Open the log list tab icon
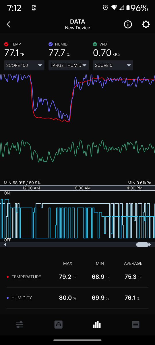The height and width of the screenshot is (345, 155). coord(136,325)
